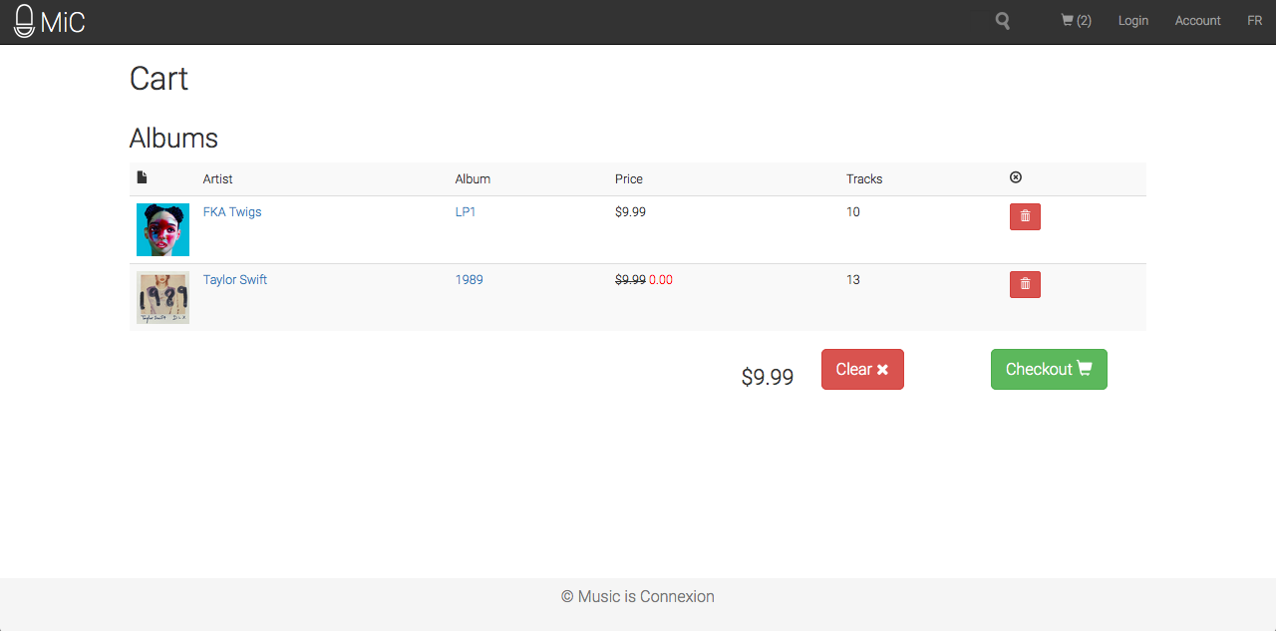
Task: Click the circled-x remove column header icon
Action: (x=1016, y=177)
